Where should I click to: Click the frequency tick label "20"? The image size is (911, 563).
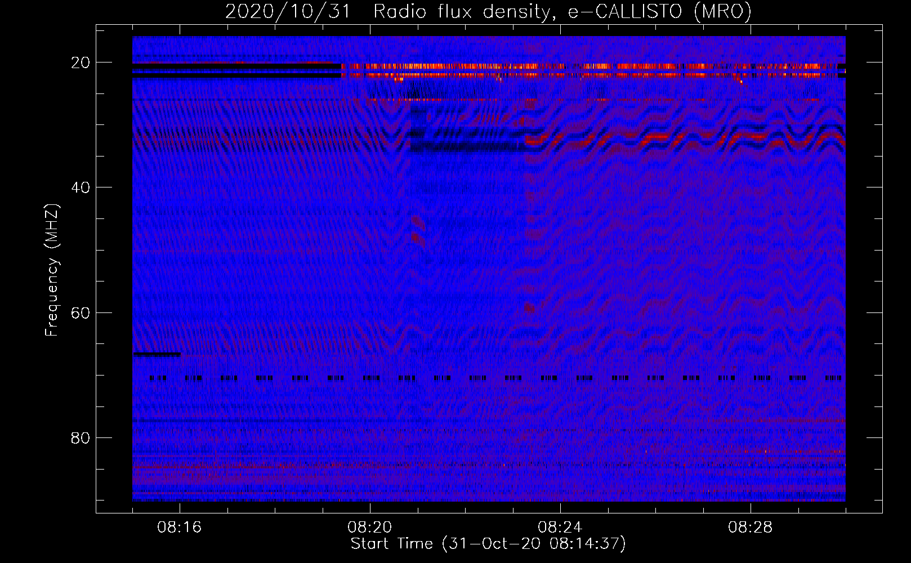81,62
